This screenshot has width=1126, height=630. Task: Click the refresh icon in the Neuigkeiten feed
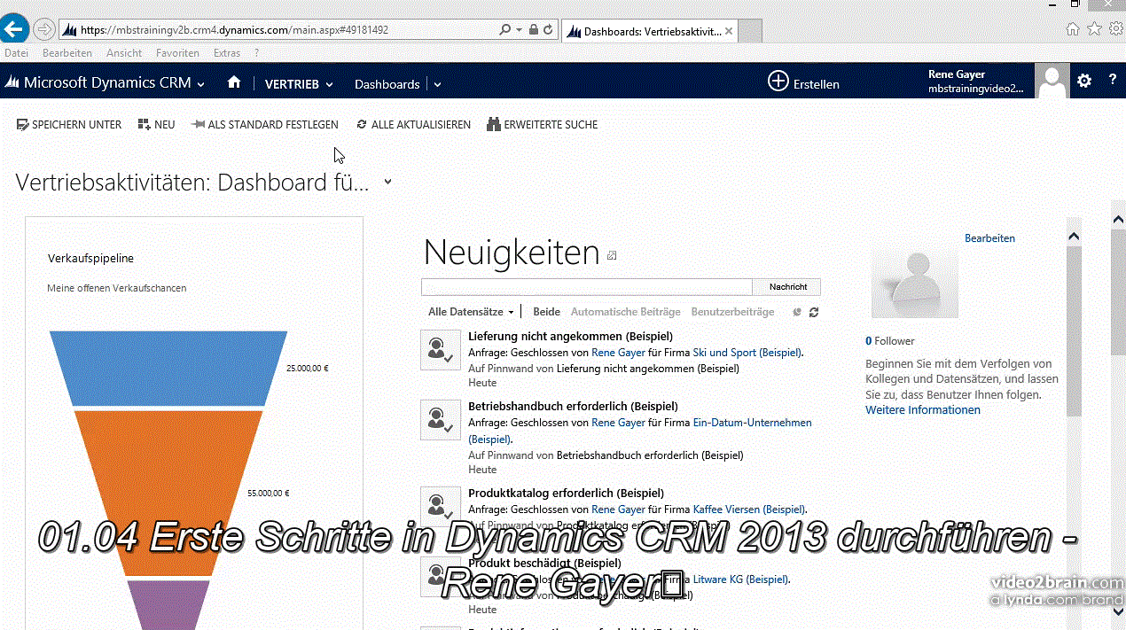(x=814, y=312)
